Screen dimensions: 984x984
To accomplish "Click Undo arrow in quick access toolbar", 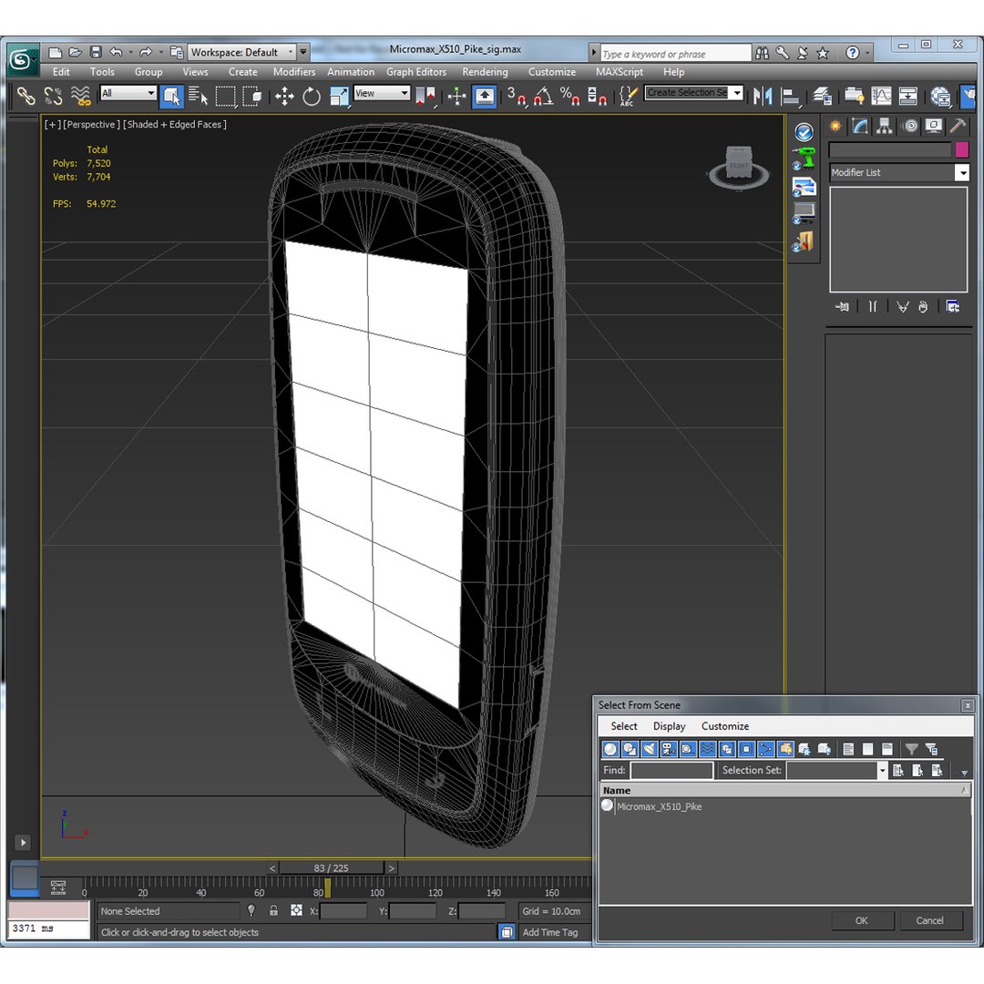I will point(116,52).
